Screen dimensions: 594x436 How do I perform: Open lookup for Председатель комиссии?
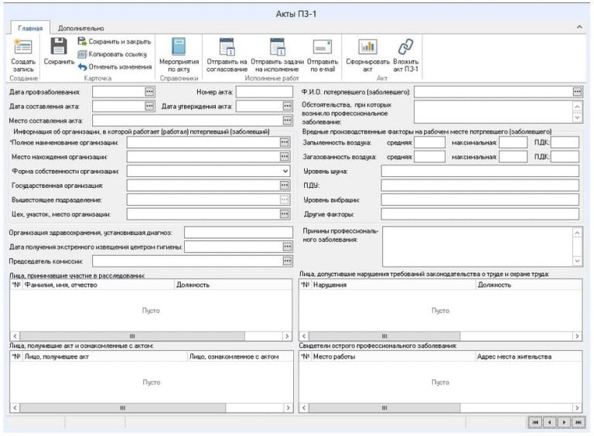pos(288,261)
